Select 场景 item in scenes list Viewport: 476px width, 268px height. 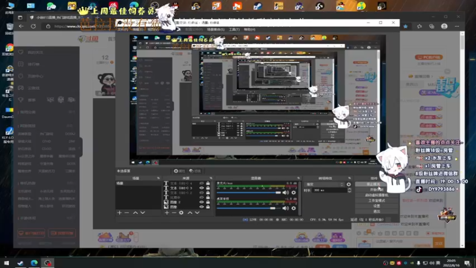pos(139,183)
